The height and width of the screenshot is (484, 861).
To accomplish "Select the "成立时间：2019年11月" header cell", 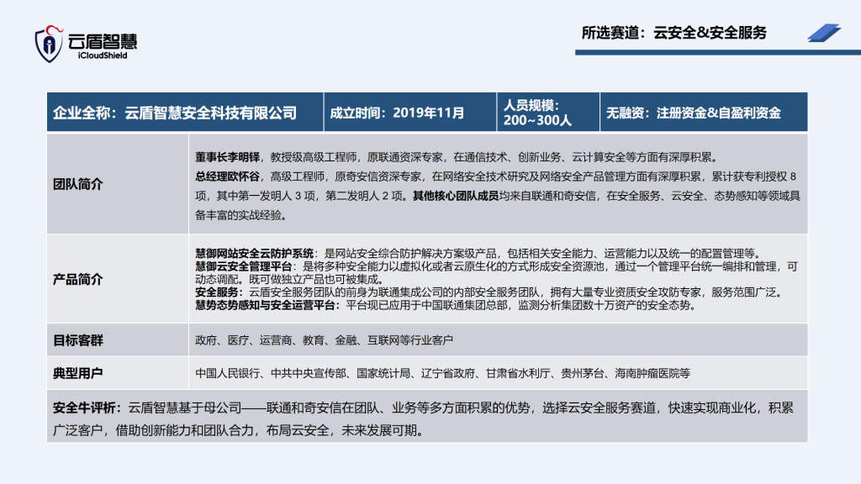I will 410,113.
